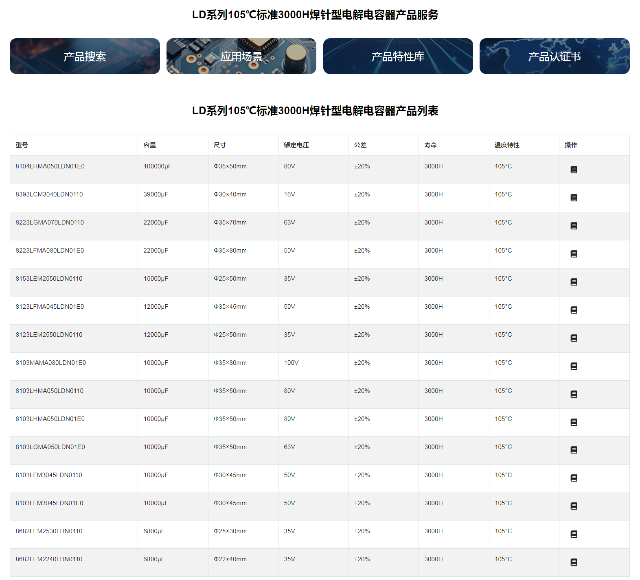Click datasheet icon for 8682LEM2240LDN0110
640x580 pixels.
574,562
